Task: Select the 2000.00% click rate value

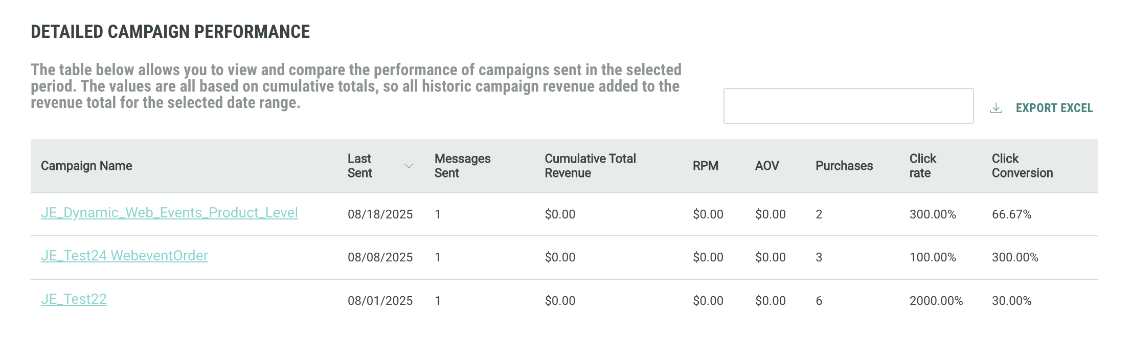Action: point(936,301)
